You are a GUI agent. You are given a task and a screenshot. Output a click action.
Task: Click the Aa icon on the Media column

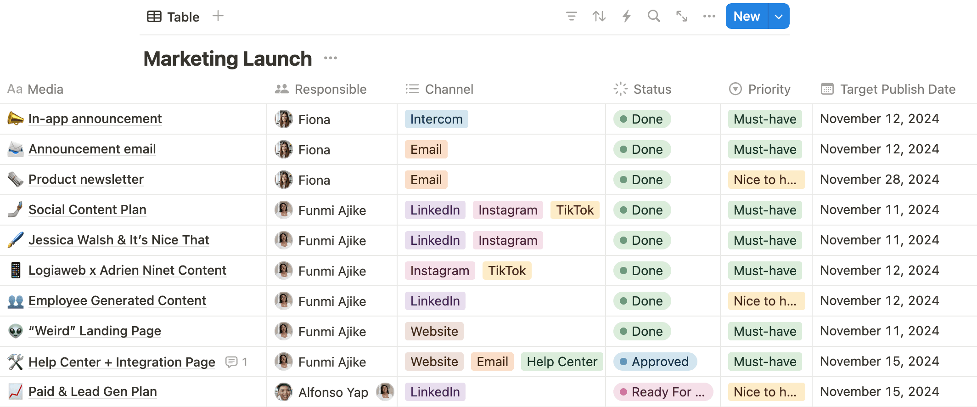pyautogui.click(x=14, y=89)
